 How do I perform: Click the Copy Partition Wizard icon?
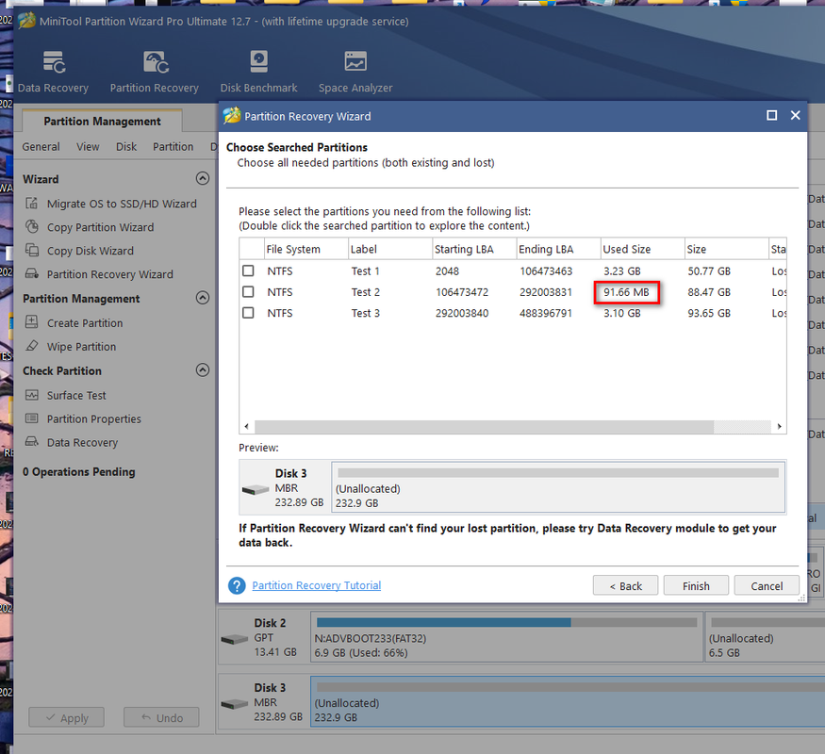pyautogui.click(x=32, y=226)
